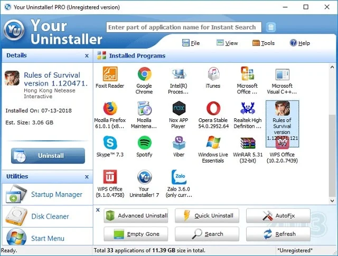The height and width of the screenshot is (256, 338).
Task: Select the Spotify program icon
Action: click(x=144, y=143)
